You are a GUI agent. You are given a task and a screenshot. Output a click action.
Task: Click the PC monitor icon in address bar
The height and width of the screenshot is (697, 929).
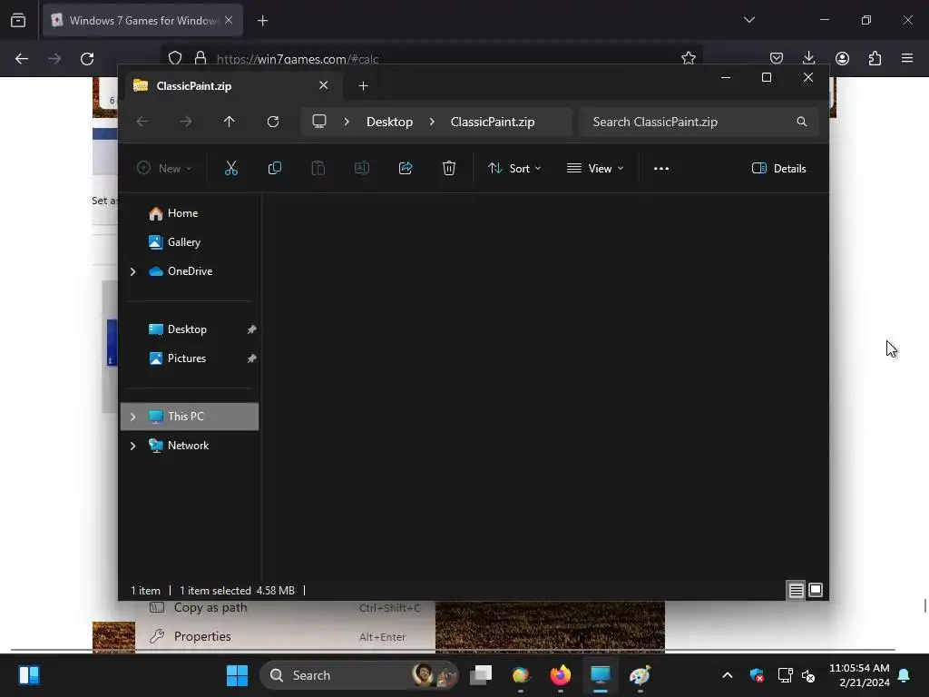(x=319, y=122)
